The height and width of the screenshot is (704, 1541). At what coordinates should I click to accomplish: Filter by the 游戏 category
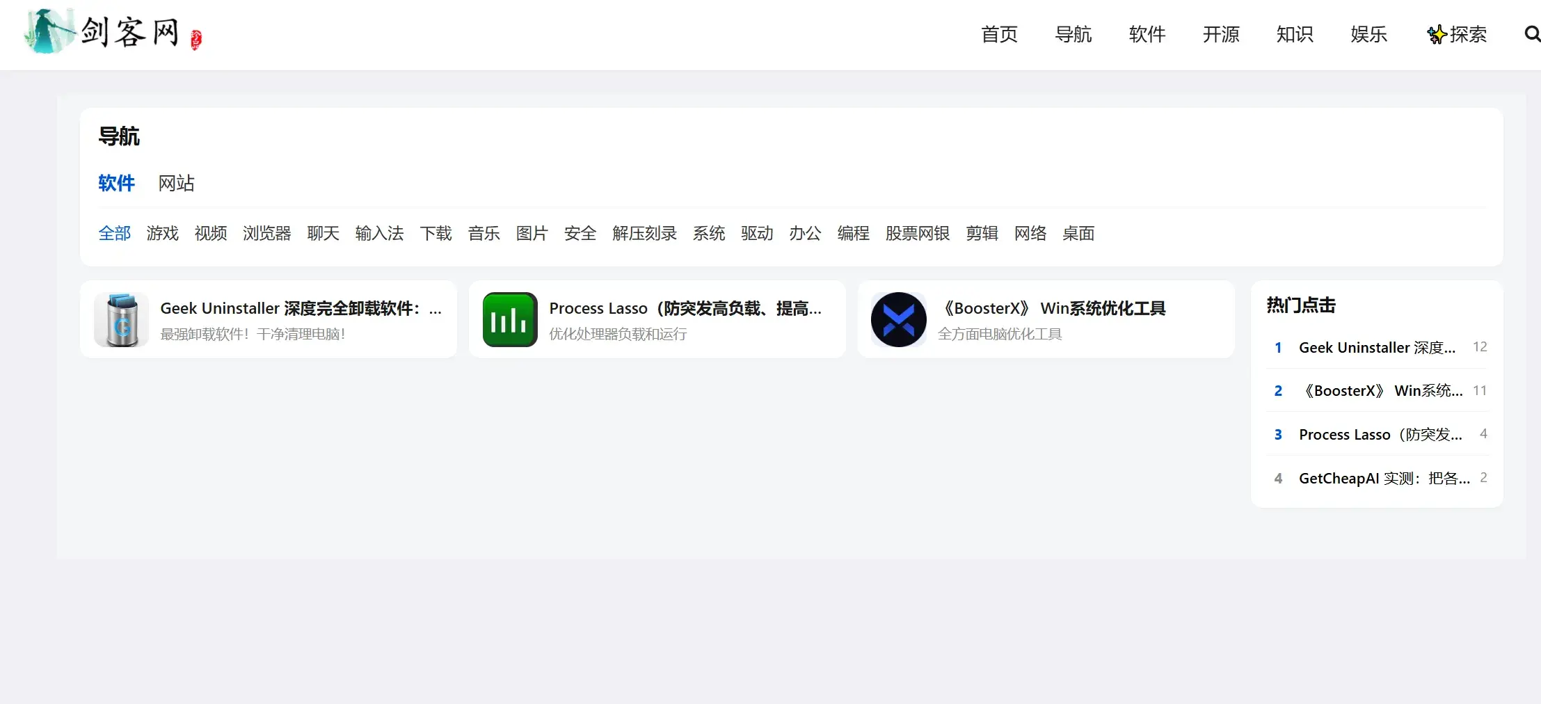[163, 233]
